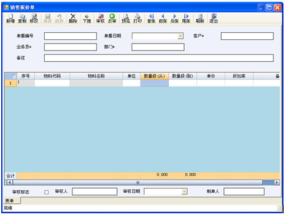Click the 下推 (Push down) green arrow icon

pos(86,18)
